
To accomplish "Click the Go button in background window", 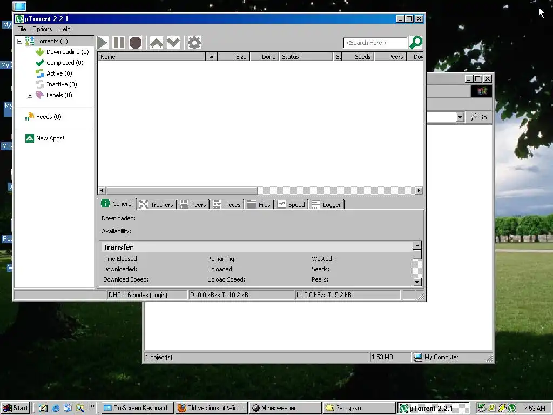I will pyautogui.click(x=479, y=117).
